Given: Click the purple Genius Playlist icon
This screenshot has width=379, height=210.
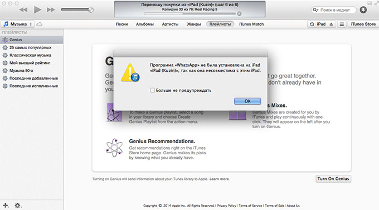Looking at the screenshot, I should (114, 113).
